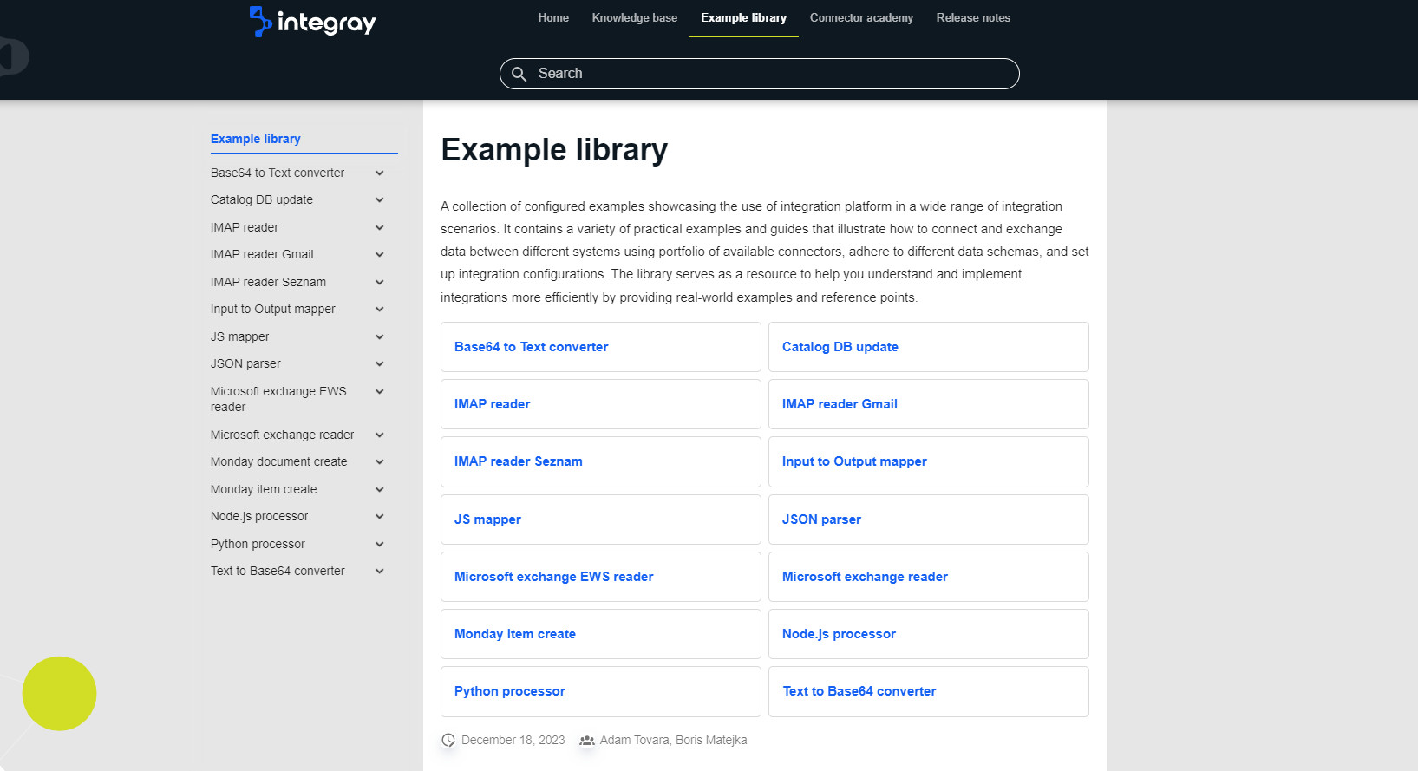Click the yellow circle at bottom left
1418x771 pixels.
click(59, 694)
